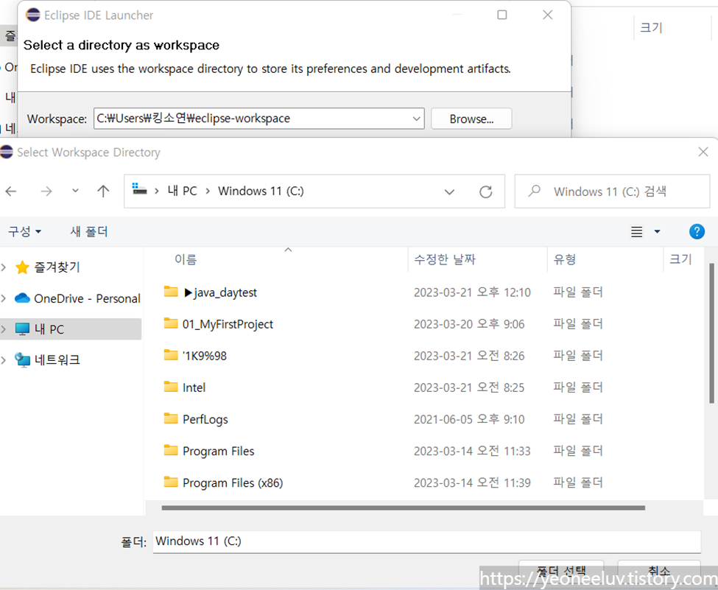The height and width of the screenshot is (590, 718).
Task: Expand the 내 PC tree node
Action: (x=4, y=329)
